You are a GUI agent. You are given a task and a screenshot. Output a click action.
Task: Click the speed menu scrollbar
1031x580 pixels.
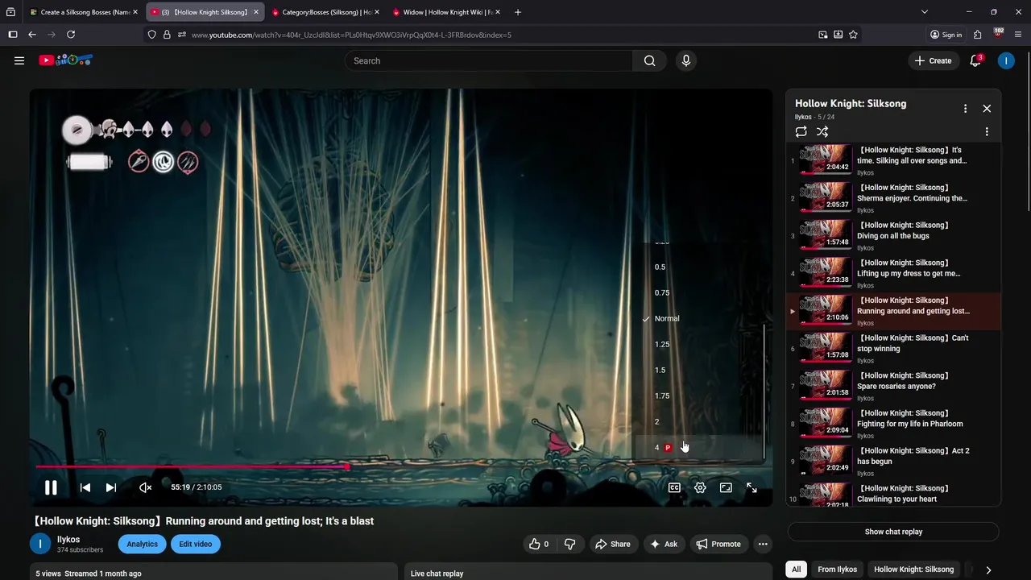click(x=764, y=391)
